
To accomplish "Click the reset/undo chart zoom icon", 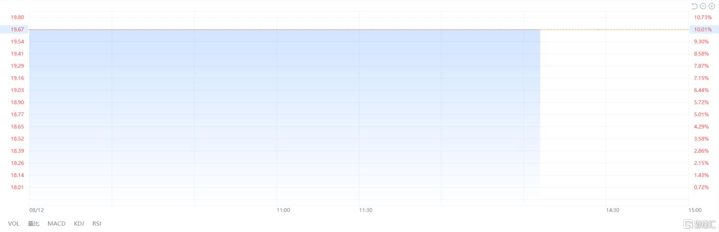I will pyautogui.click(x=694, y=6).
